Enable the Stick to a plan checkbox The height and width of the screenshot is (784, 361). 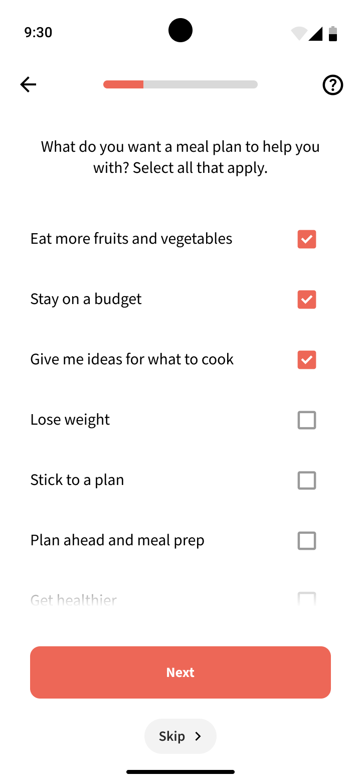306,480
